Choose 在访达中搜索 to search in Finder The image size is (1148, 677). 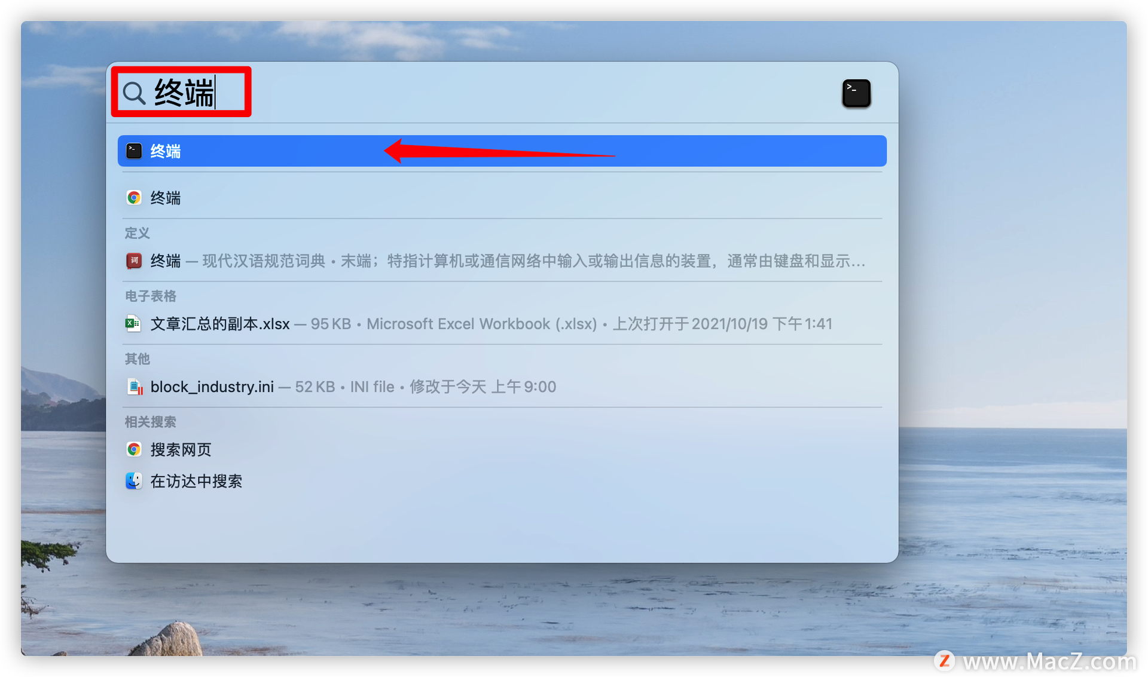pyautogui.click(x=502, y=481)
